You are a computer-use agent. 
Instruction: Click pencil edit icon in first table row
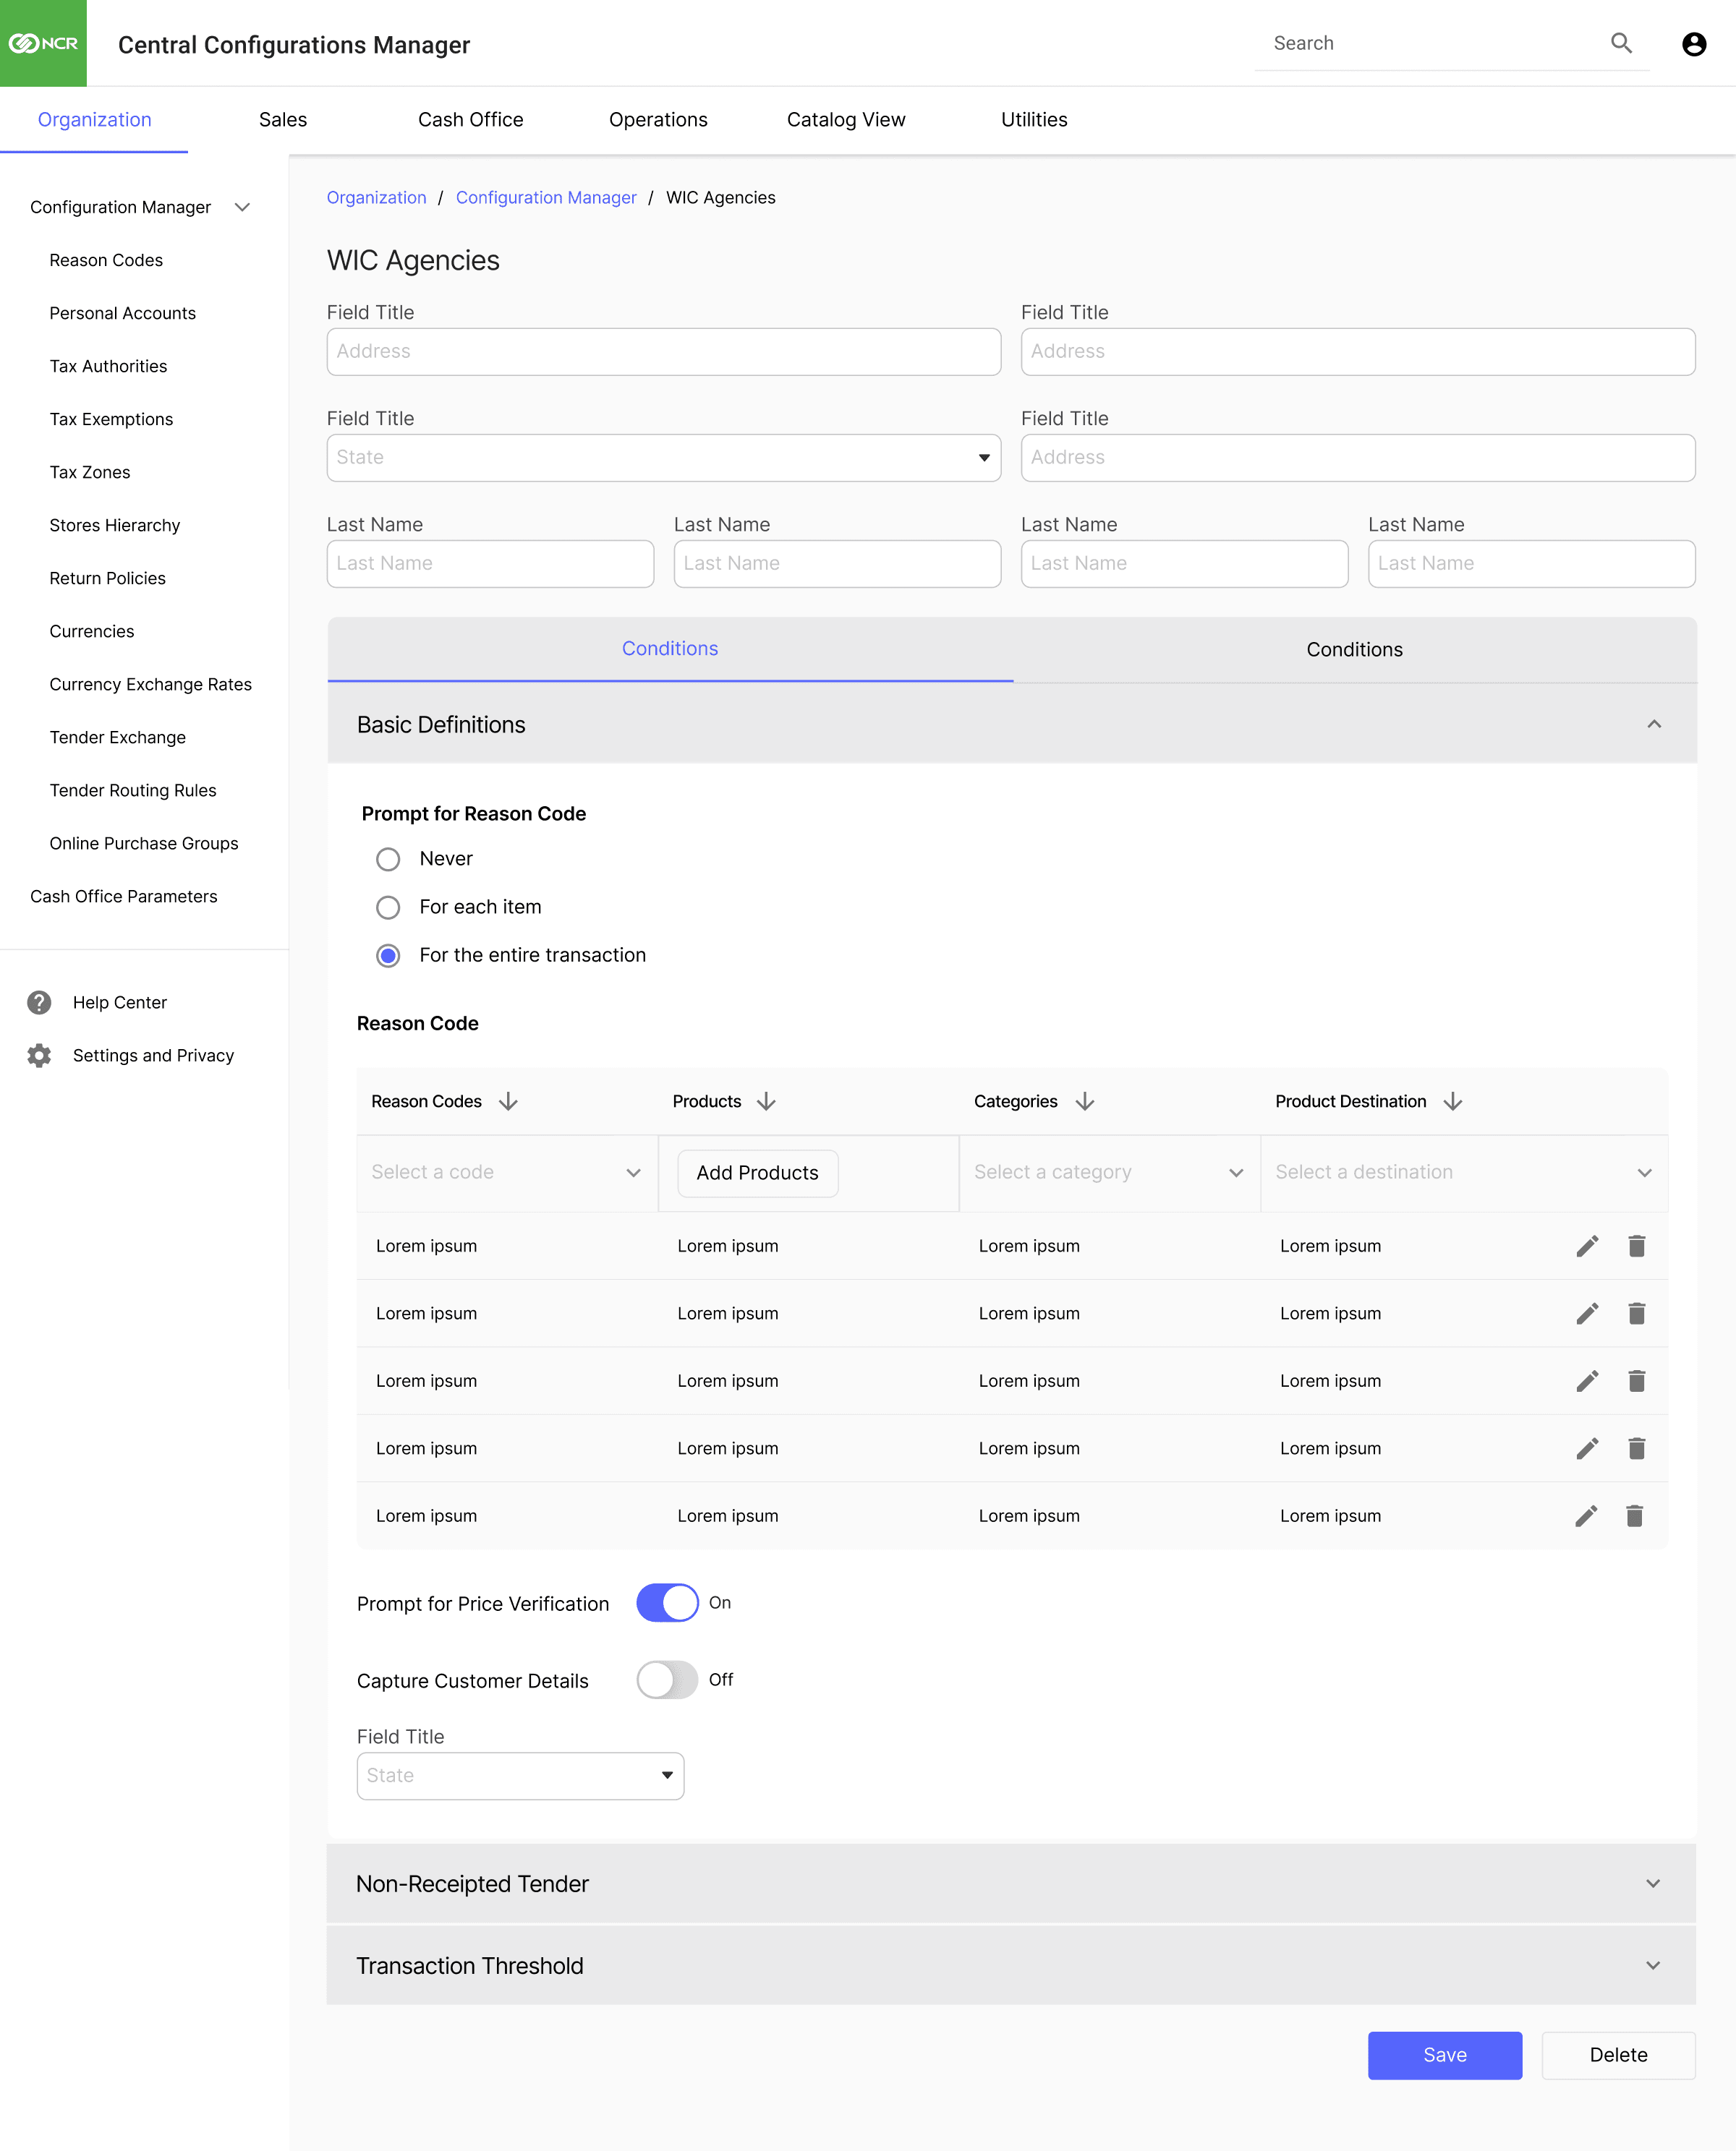(x=1587, y=1246)
